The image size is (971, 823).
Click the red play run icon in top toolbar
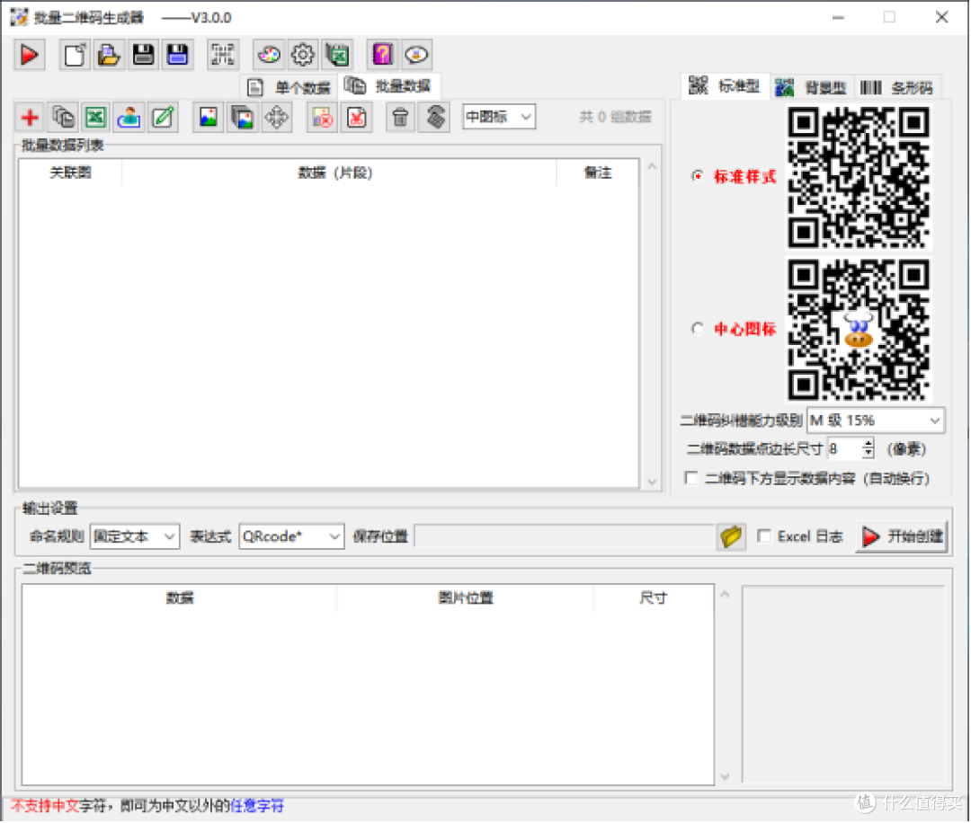[x=29, y=55]
